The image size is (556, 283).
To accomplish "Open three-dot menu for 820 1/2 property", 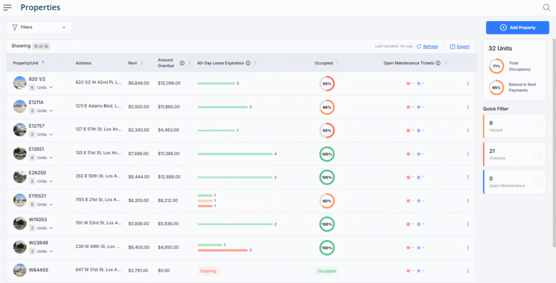I will coord(467,83).
